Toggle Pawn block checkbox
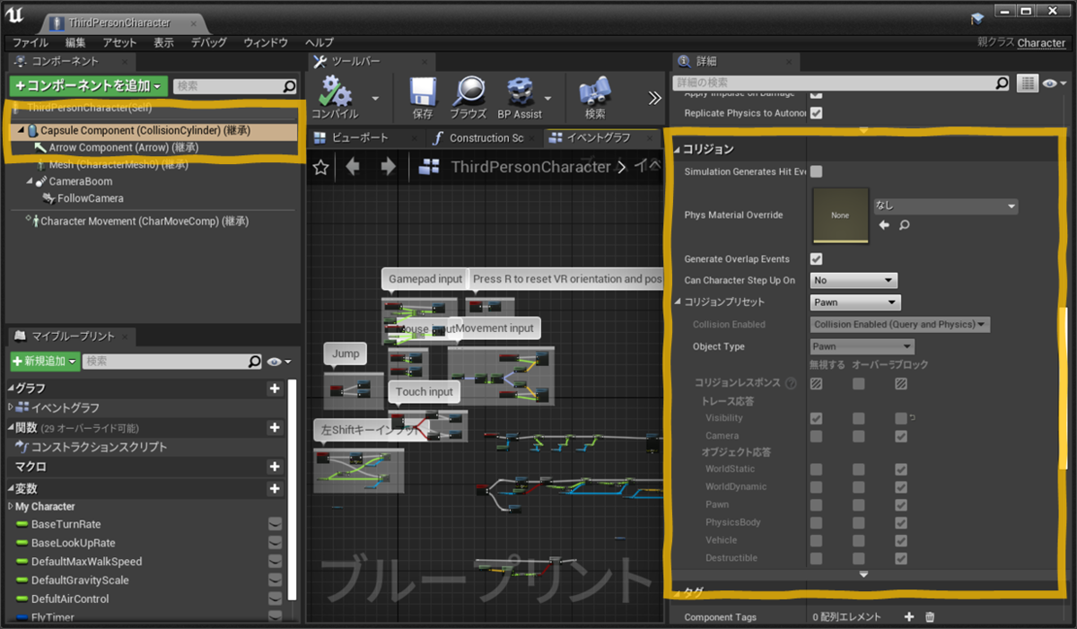This screenshot has height=629, width=1077. click(x=900, y=504)
